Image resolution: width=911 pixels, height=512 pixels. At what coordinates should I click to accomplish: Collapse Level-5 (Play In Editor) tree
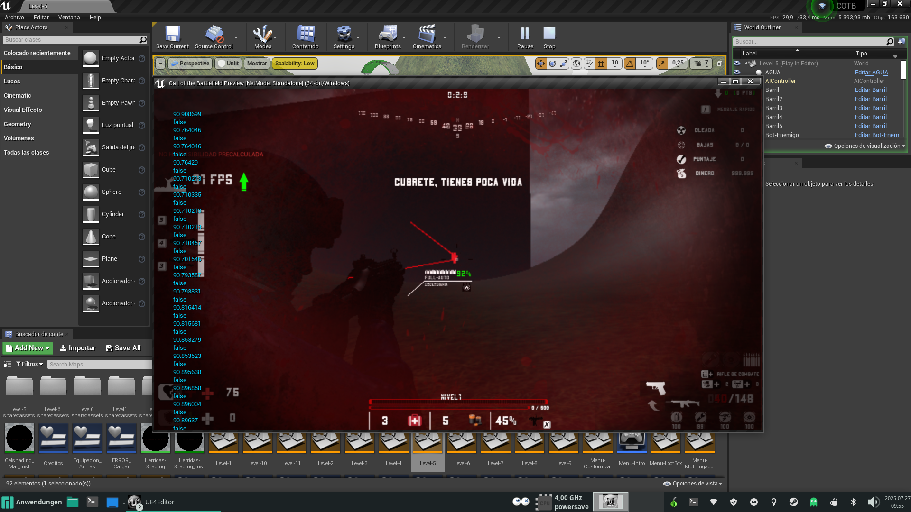(746, 63)
